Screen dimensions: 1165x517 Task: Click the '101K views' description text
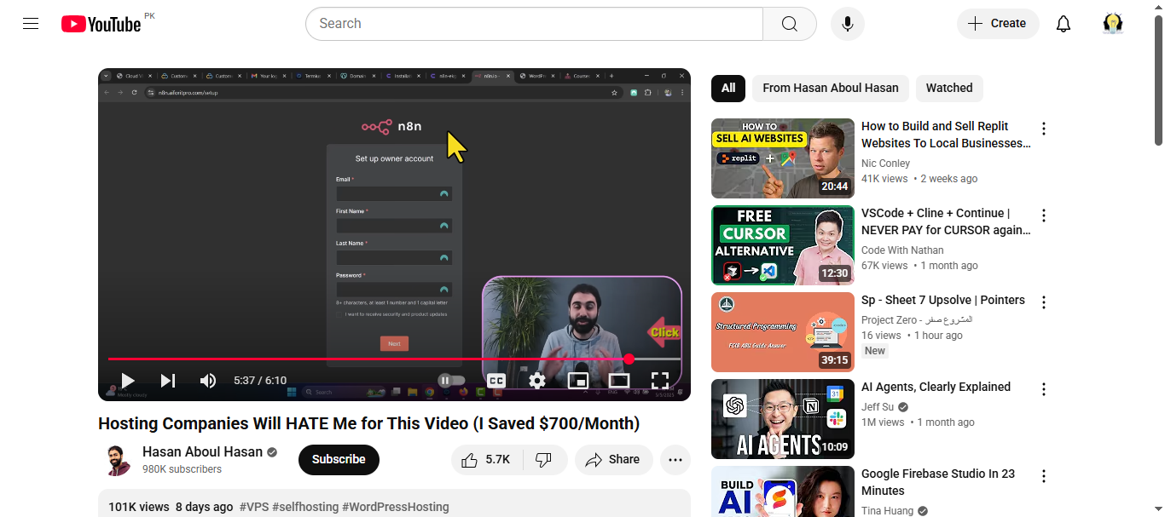point(139,507)
